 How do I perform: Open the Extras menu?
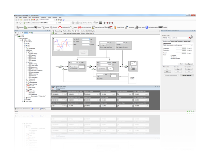(x=50, y=18)
